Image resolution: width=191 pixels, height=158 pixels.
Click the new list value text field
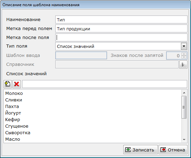pyautogui.click(x=105, y=84)
